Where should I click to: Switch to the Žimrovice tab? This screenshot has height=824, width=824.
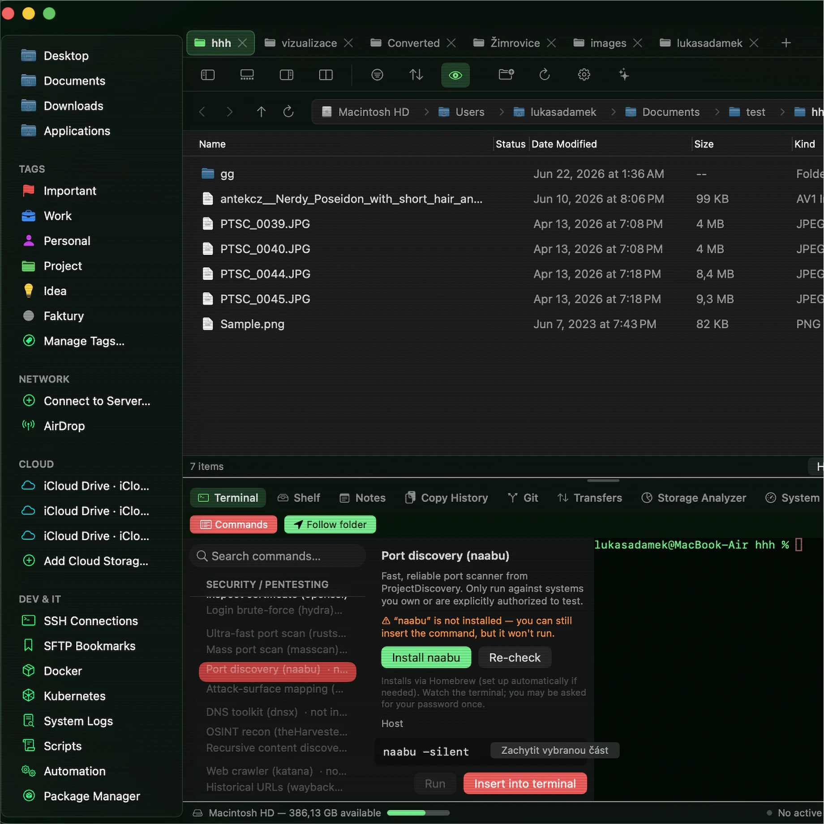[x=515, y=43]
